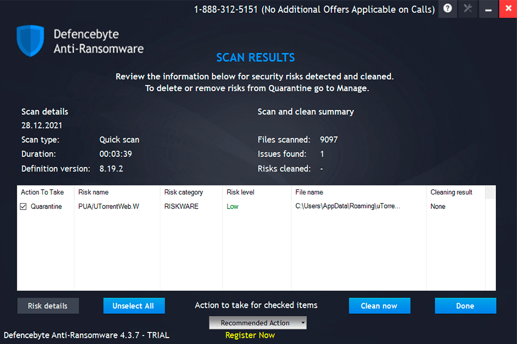The image size is (517, 344).
Task: Select the PUA/UTorrentWeb.W risk name cell
Action: [109, 206]
